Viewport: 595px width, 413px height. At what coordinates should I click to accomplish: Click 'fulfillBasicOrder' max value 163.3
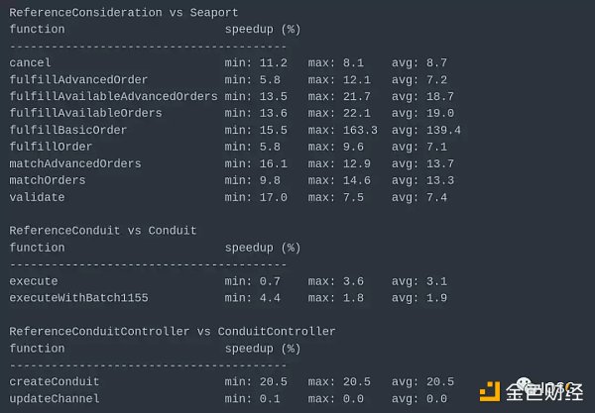[342, 130]
